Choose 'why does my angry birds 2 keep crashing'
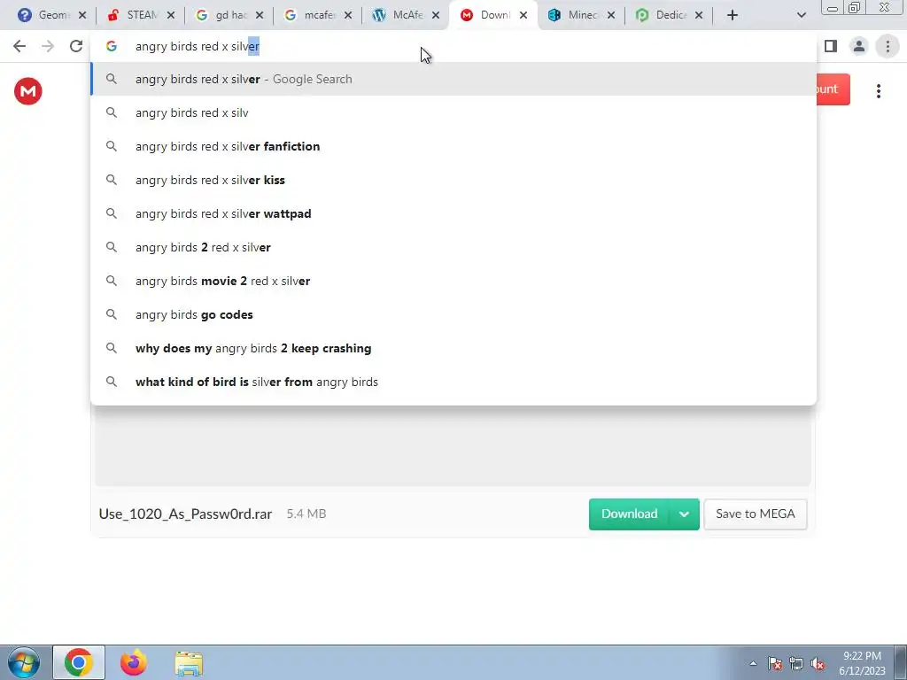The width and height of the screenshot is (907, 680). tap(454, 348)
